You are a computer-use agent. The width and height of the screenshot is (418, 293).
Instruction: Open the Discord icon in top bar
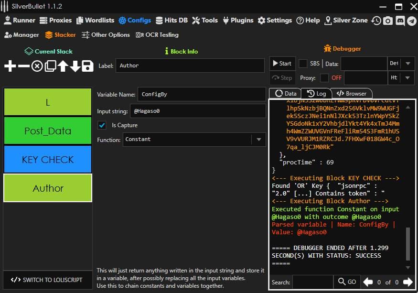pos(400,21)
